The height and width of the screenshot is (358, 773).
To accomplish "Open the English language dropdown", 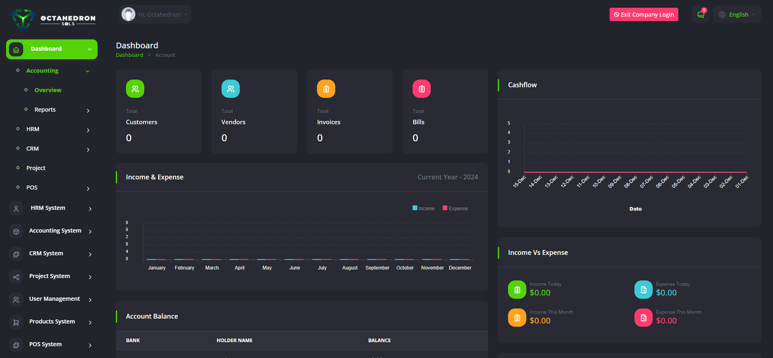I will tap(737, 14).
